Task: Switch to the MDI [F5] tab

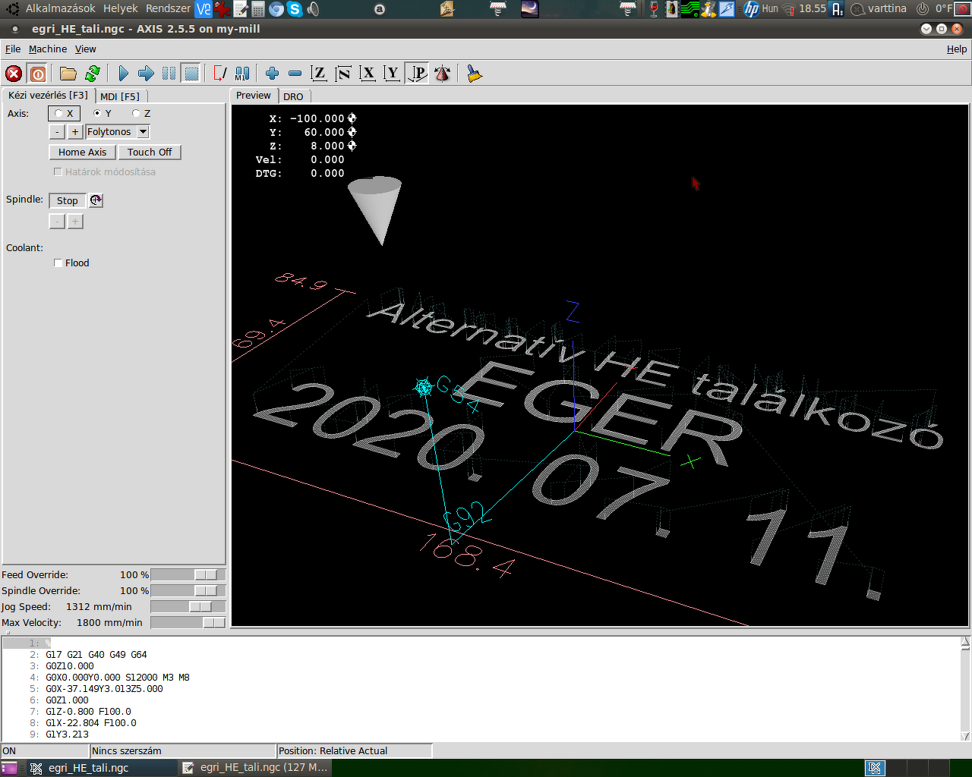Action: [x=120, y=96]
